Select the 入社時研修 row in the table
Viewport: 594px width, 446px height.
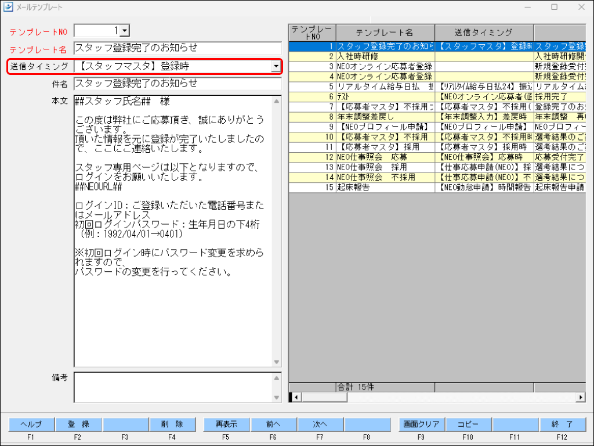coord(385,57)
